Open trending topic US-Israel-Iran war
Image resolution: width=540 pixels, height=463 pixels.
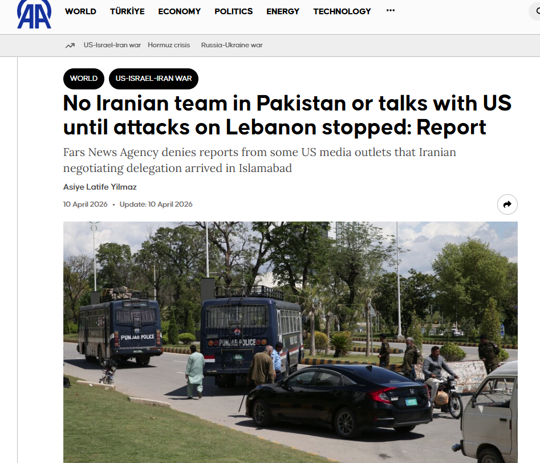[112, 45]
